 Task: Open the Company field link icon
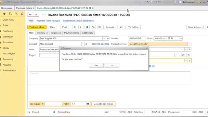(x=108, y=38)
